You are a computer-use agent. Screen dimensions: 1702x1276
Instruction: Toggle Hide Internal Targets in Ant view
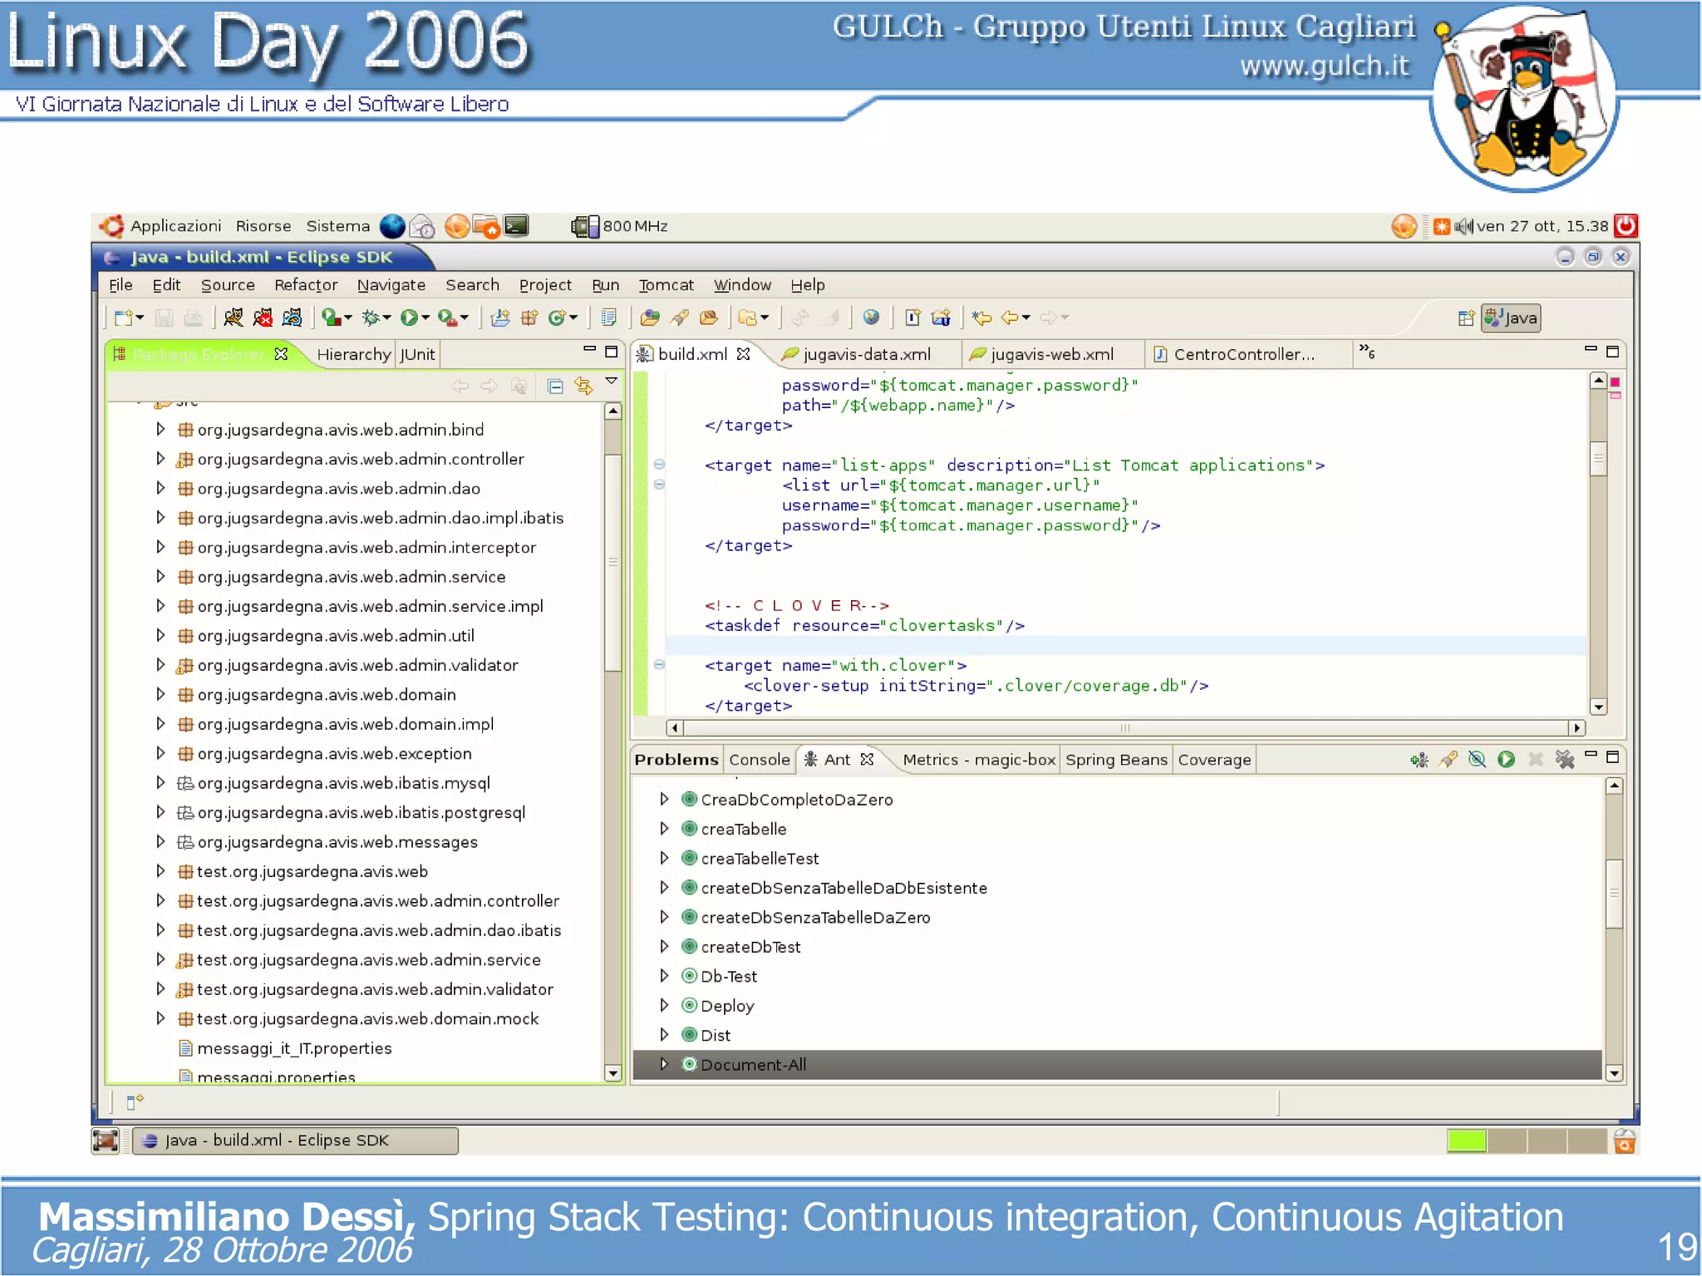(1477, 760)
